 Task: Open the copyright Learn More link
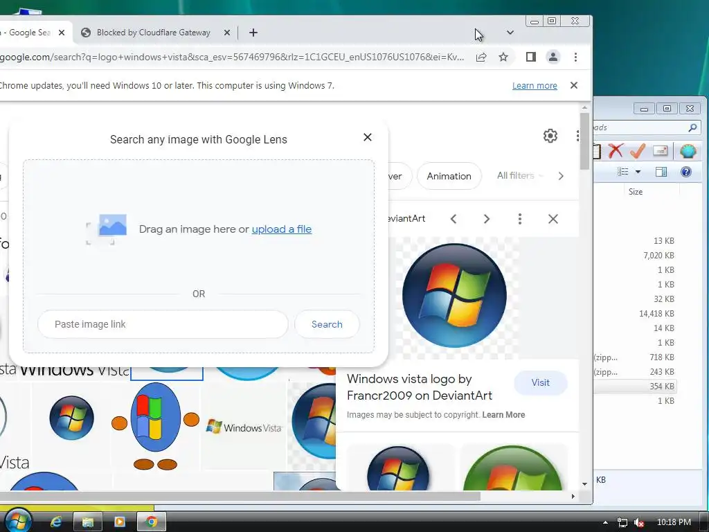(503, 415)
